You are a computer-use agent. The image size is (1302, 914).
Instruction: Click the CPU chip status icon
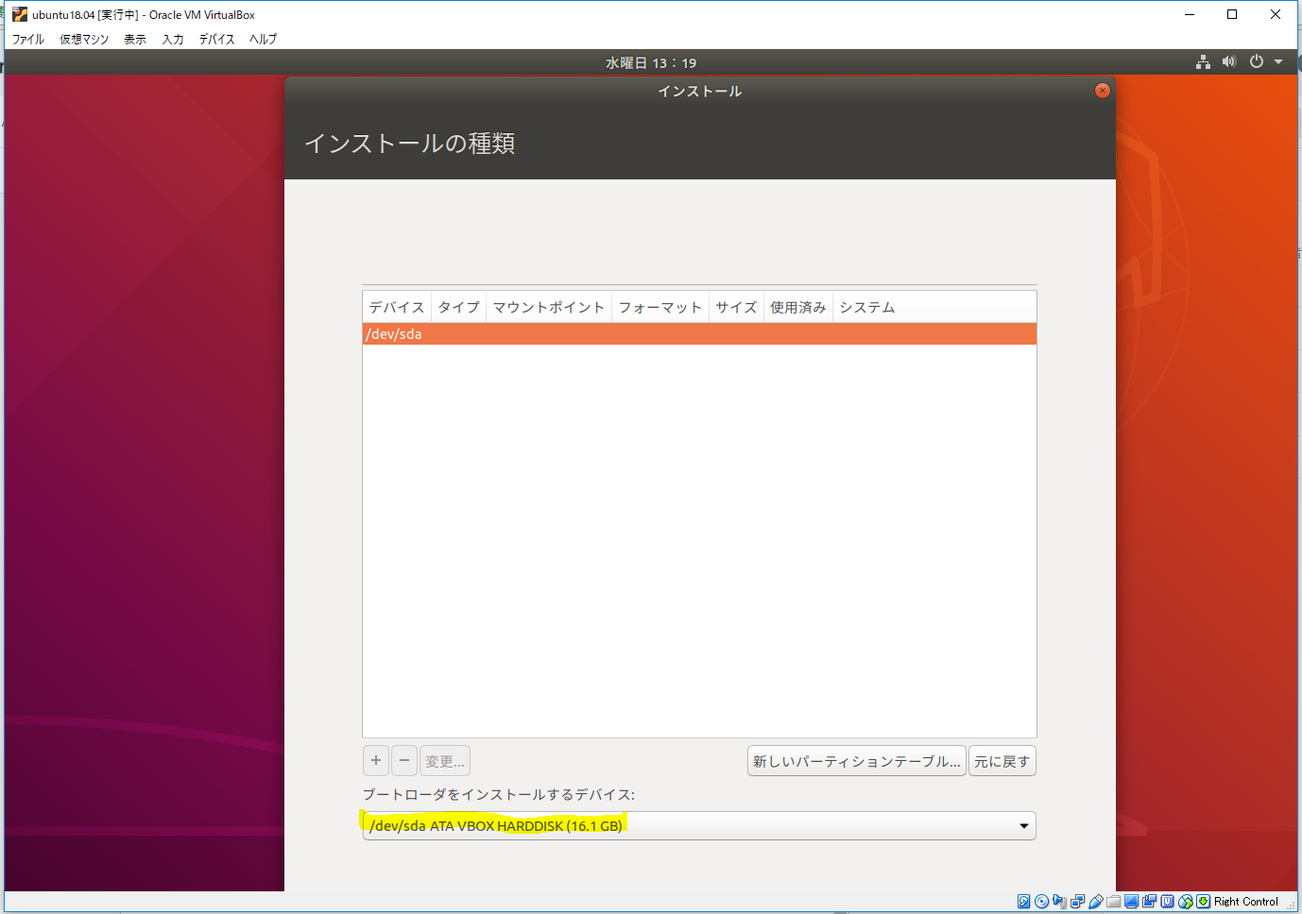point(1168,902)
